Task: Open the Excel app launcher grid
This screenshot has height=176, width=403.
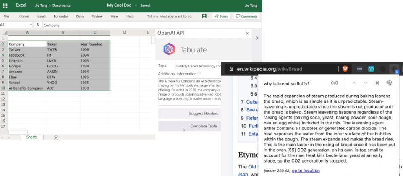Action: pos(5,5)
